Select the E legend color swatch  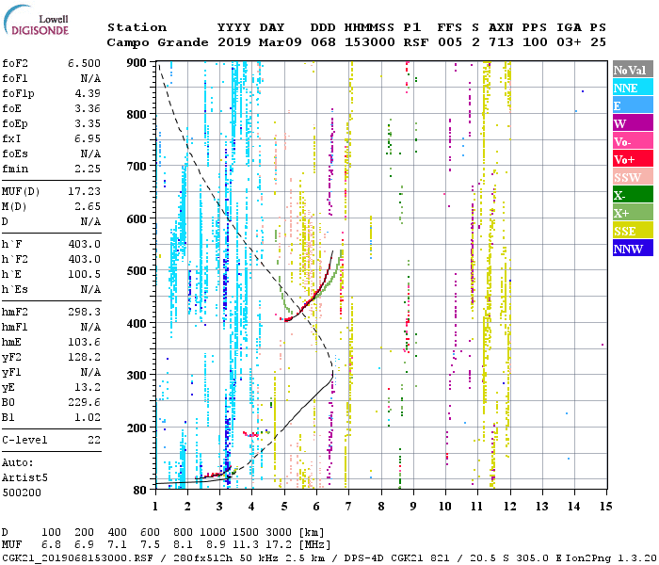pos(633,105)
